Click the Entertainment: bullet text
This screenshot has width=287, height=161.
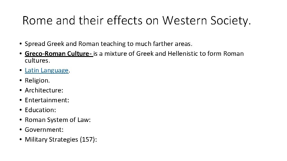[47, 100]
